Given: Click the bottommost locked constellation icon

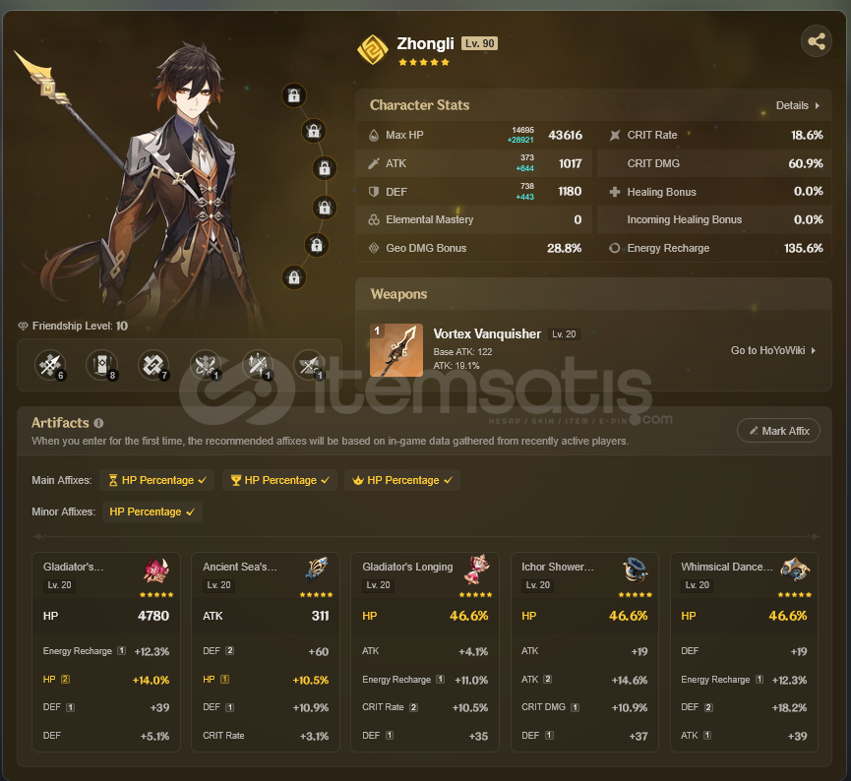Looking at the screenshot, I should [x=294, y=277].
